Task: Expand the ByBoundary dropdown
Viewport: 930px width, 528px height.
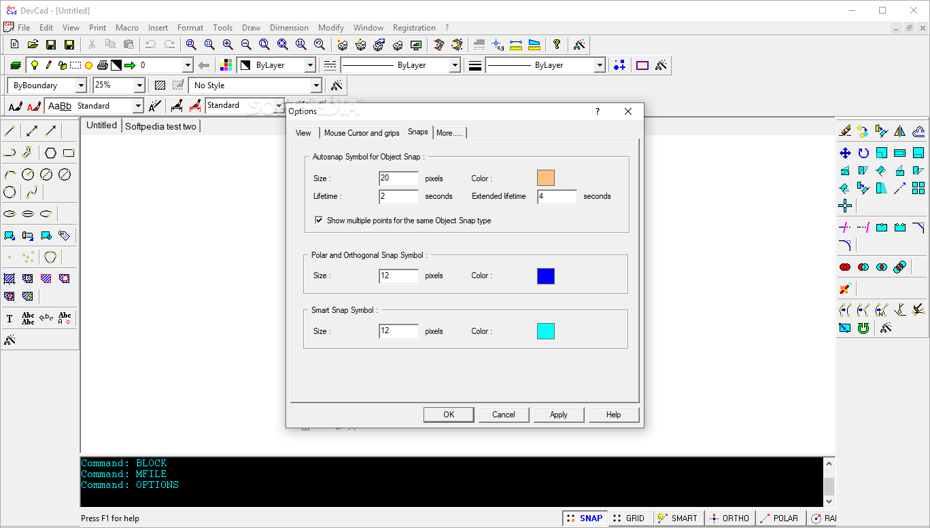Action: (81, 86)
